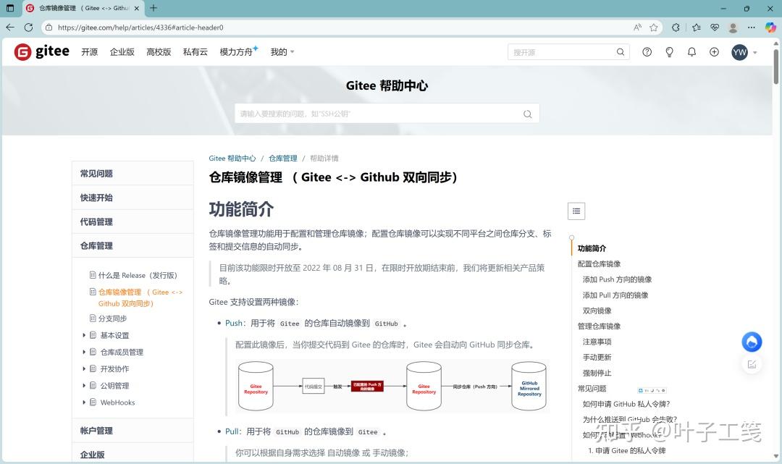Click the lightbulb icon in Gitee header
Screen dimensions: 782x464
[x=669, y=52]
